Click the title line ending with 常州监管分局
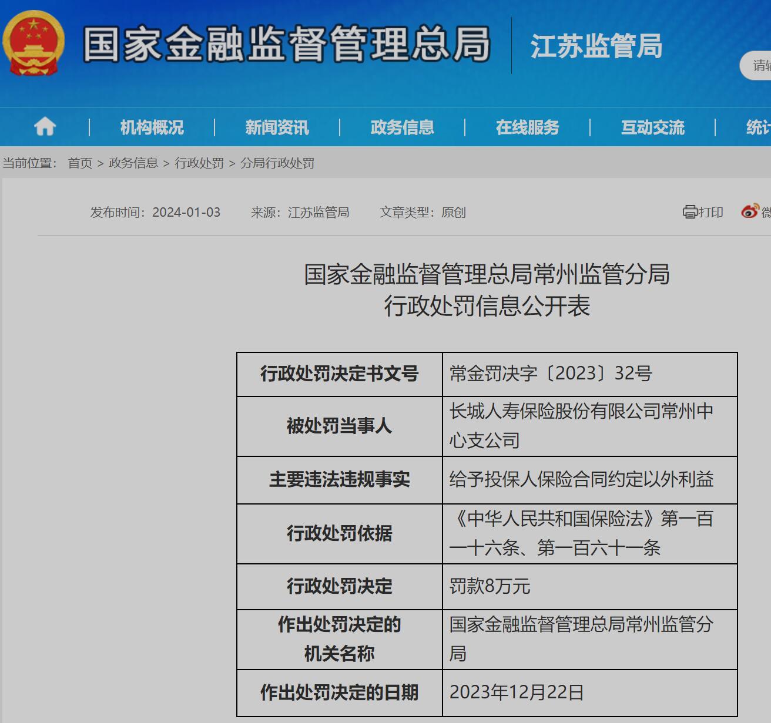The width and height of the screenshot is (771, 723). pos(487,274)
